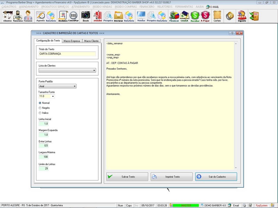Select the Italico radio button
This screenshot has width=278, height=208.
(40, 113)
